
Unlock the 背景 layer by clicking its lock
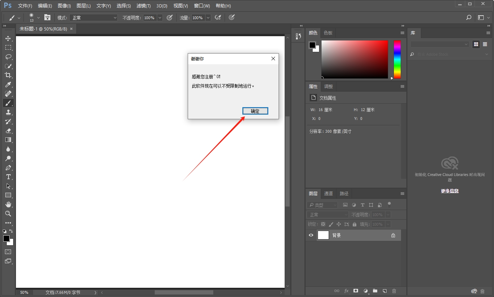coord(393,235)
